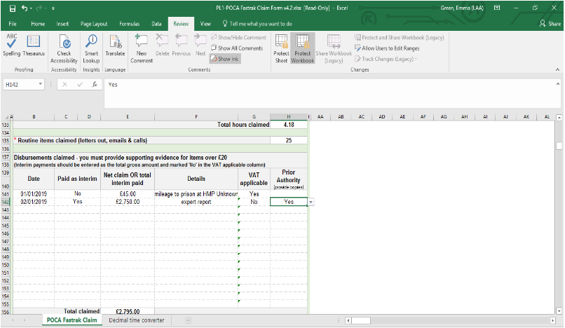Save the workbook from quick access toolbar
This screenshot has width=565, height=328.
click(x=13, y=8)
